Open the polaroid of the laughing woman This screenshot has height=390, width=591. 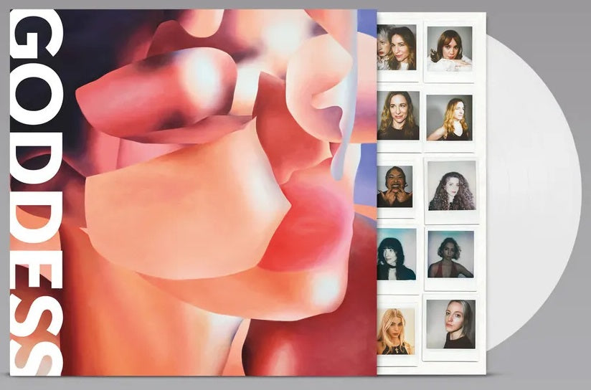click(395, 188)
